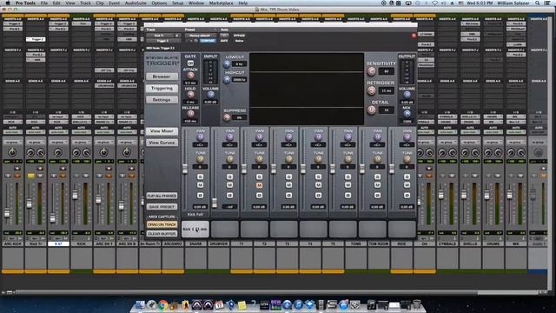Toggle the yellow solo button on the Kick Tr track
556x313 pixels.
point(31,176)
